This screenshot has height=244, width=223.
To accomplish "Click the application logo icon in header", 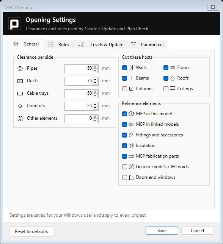I will tap(14, 23).
